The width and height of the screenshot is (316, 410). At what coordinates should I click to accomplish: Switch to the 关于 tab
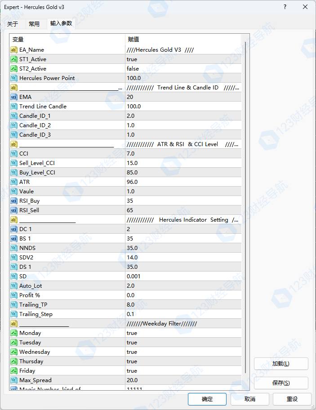tap(13, 24)
